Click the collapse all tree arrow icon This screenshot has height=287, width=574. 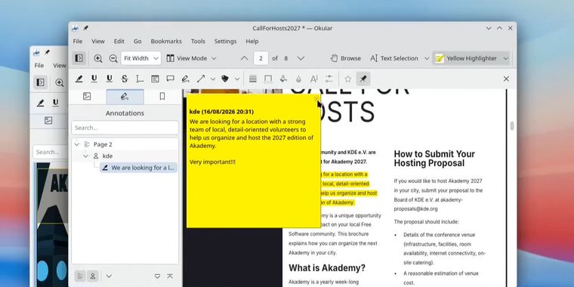pos(170,276)
